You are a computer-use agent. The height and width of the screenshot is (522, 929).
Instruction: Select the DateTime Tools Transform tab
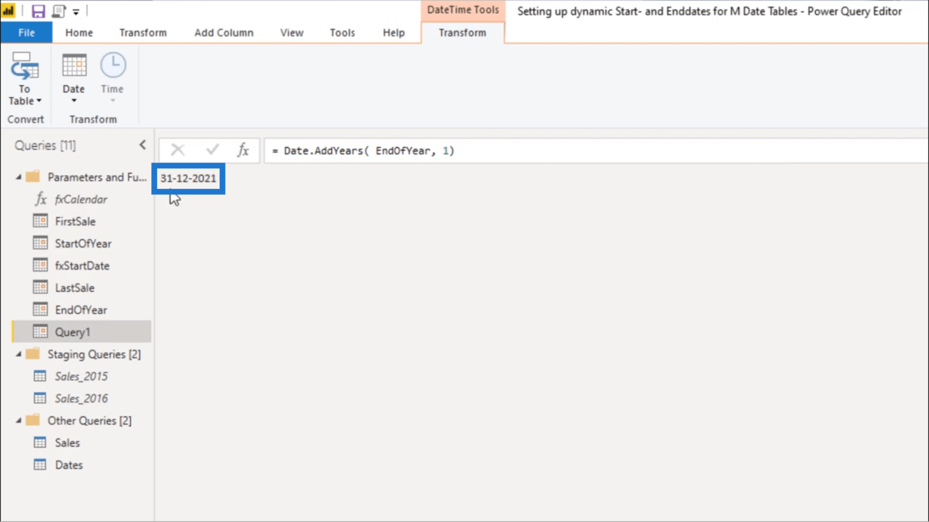tap(462, 33)
